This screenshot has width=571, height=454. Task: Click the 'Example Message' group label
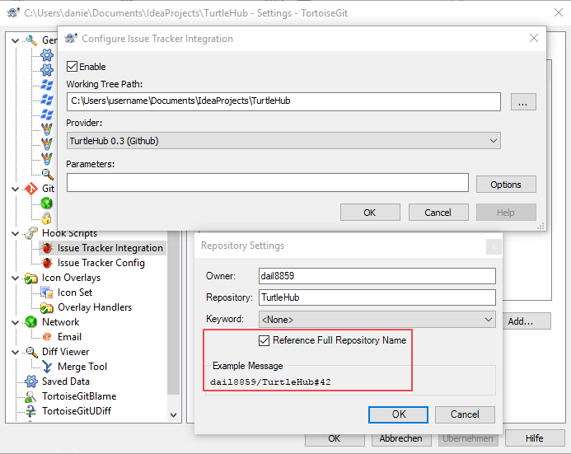[x=248, y=366]
